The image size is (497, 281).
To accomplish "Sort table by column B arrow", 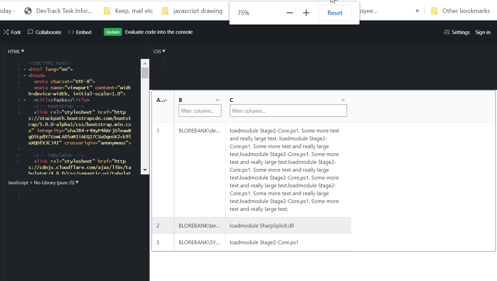I will [217, 100].
